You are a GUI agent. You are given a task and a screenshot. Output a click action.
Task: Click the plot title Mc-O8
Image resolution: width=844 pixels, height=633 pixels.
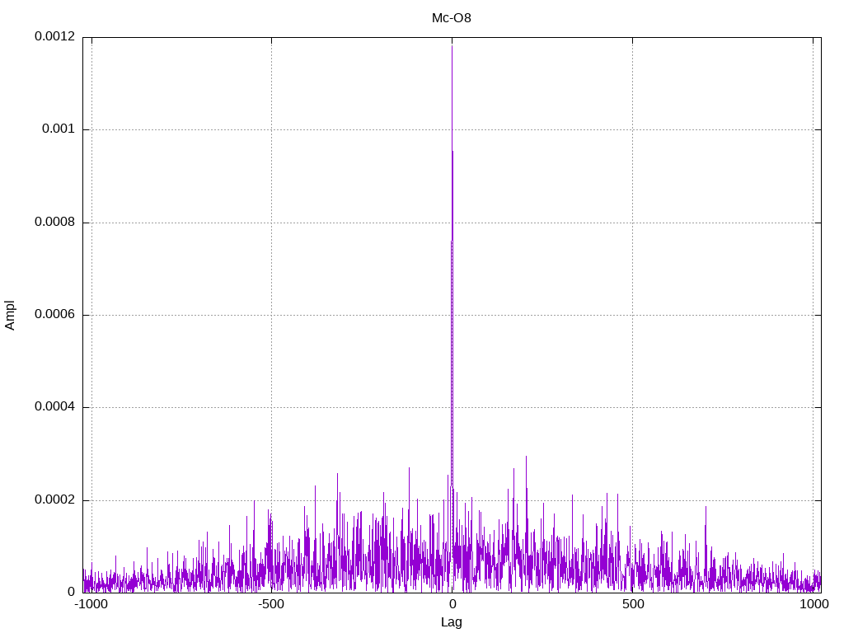(x=452, y=17)
